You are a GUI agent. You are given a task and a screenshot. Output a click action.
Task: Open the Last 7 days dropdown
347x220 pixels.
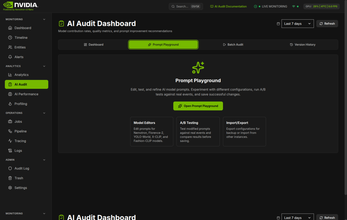coord(297,23)
